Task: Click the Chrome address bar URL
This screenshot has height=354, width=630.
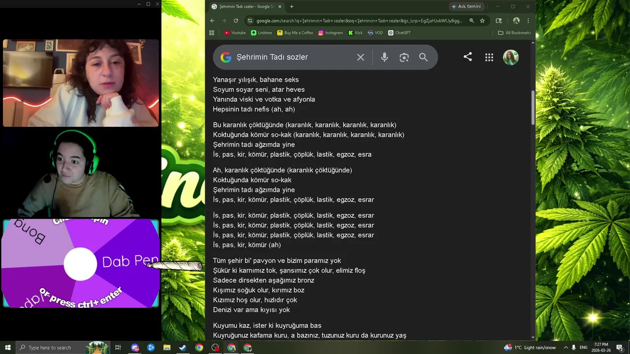Action: (359, 21)
